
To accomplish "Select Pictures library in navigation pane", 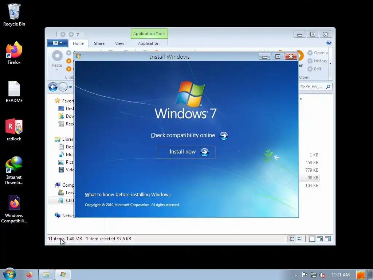I will point(66,162).
